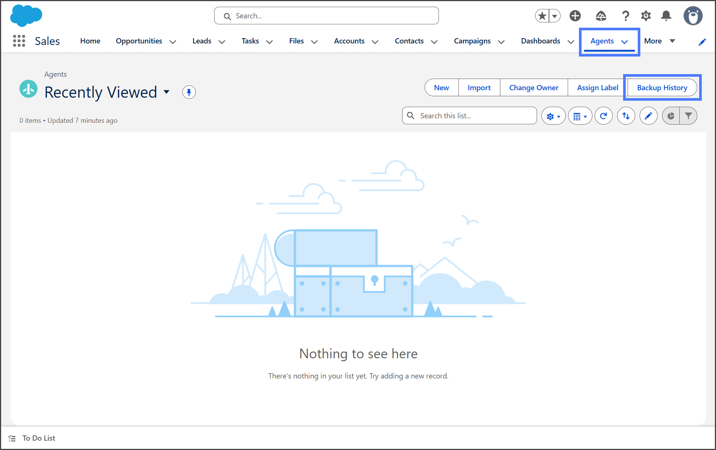
Task: Click the Trailhead guidance icon
Action: tap(601, 16)
